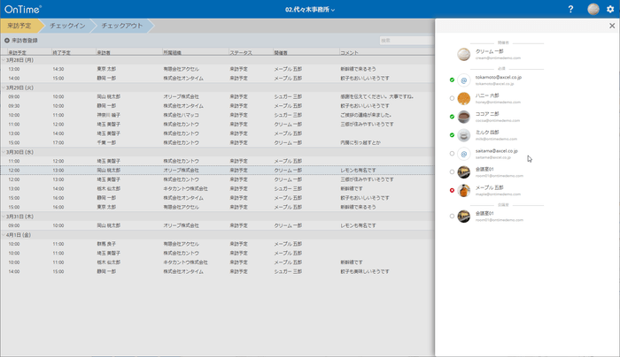The image size is (620, 357).
Task: Click the user profile avatar in header
Action: coord(593,9)
